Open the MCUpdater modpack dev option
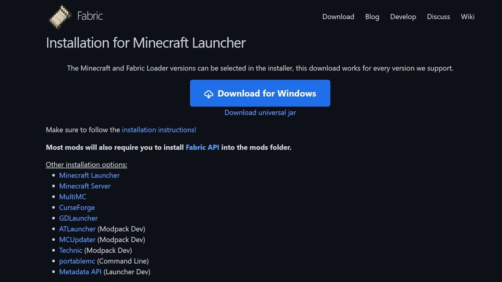Image resolution: width=502 pixels, height=282 pixels. coord(77,239)
